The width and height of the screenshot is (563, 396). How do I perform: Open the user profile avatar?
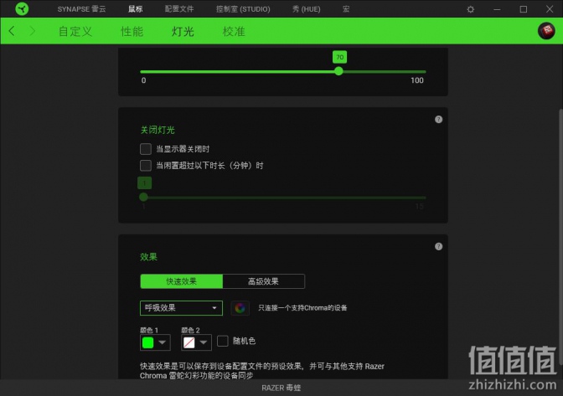(x=546, y=31)
